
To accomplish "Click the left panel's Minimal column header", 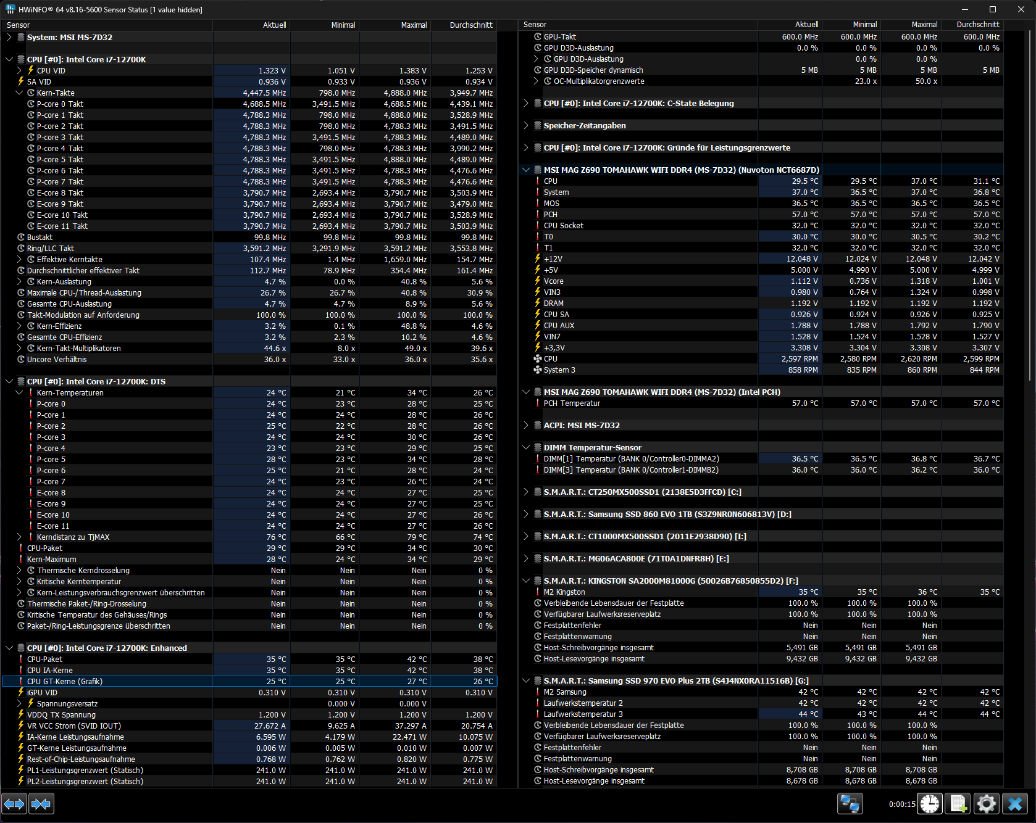I will 325,25.
